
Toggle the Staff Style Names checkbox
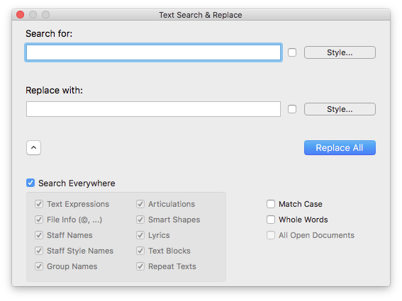[39, 251]
